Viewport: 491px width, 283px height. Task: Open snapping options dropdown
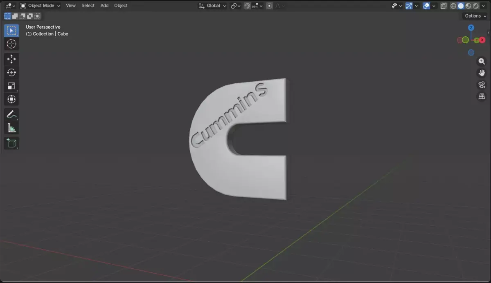258,6
